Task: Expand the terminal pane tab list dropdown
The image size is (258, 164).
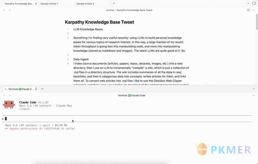Action: click(254, 89)
